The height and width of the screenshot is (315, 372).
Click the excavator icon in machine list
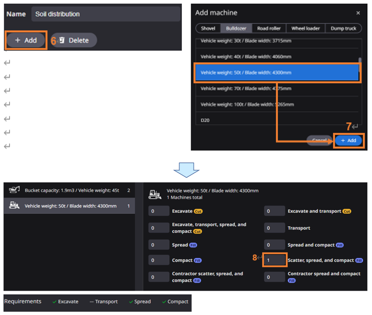(x=14, y=190)
